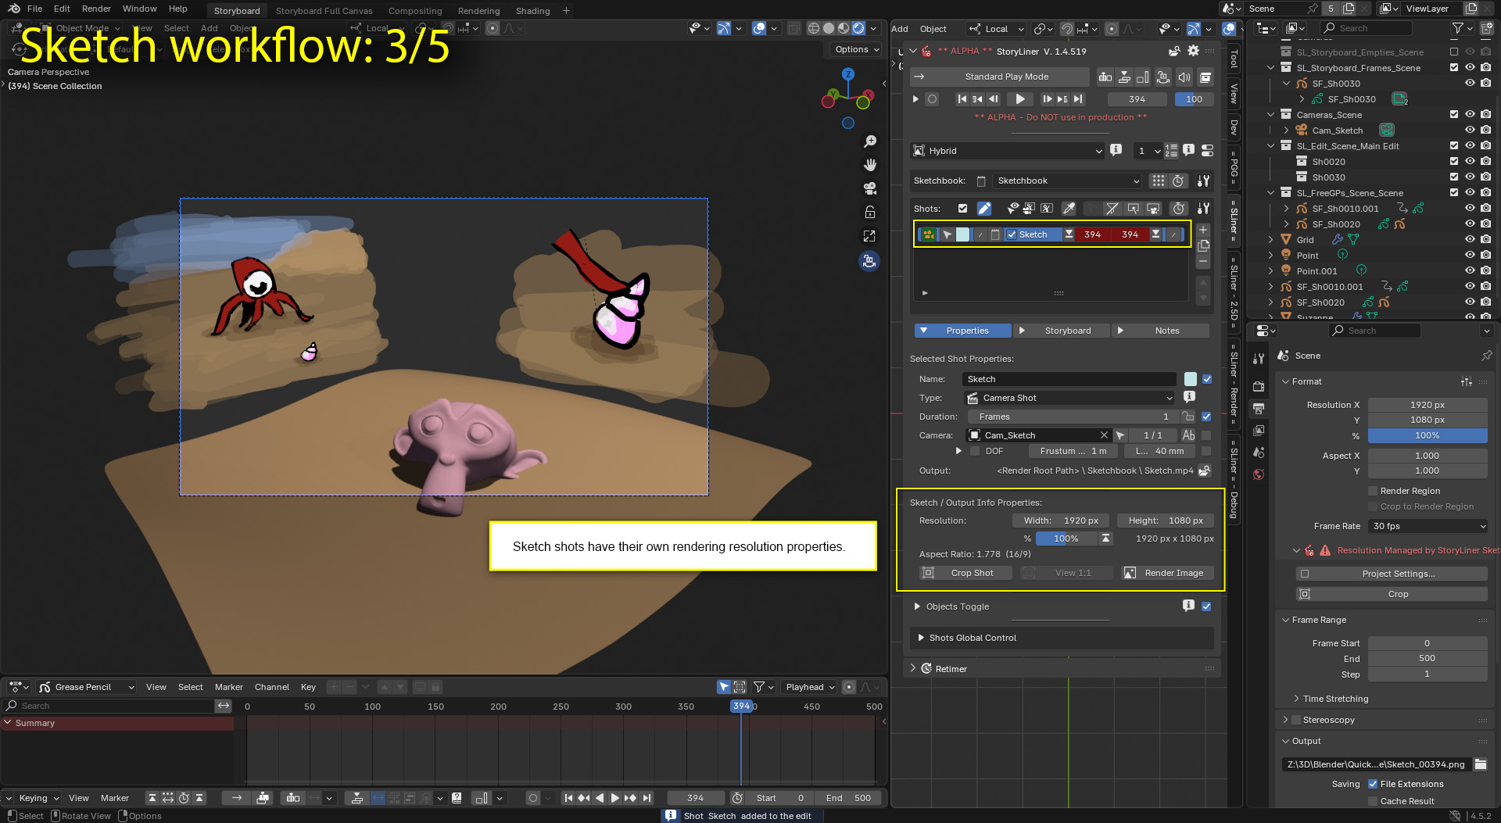Open the Render menu

point(96,9)
